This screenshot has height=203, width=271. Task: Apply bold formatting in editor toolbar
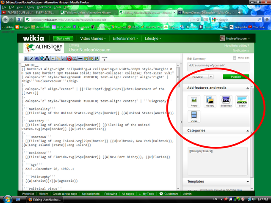(26, 58)
